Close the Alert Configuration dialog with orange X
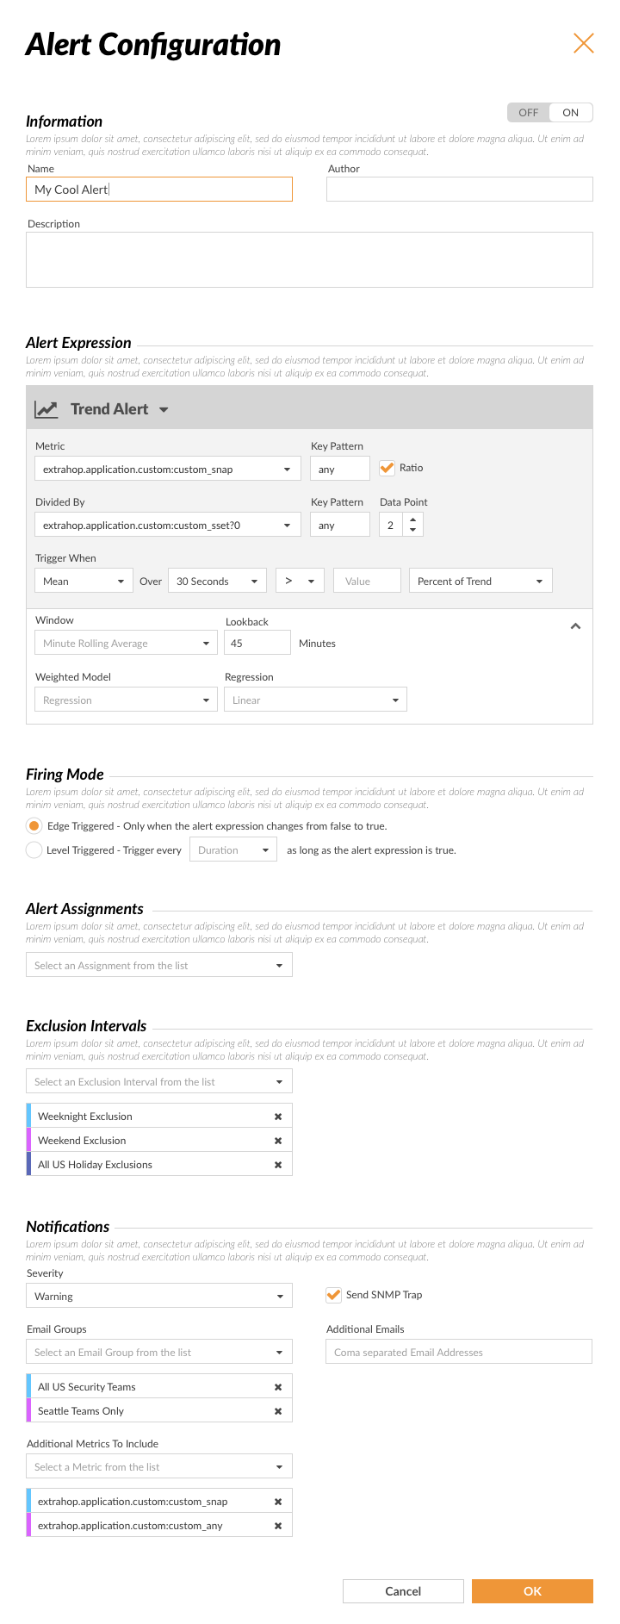Viewport: 620px width, 1624px height. point(584,43)
